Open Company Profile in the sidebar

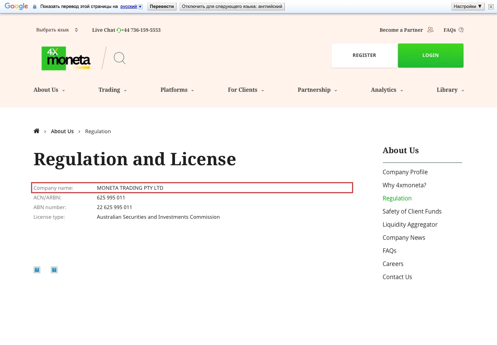tap(405, 172)
